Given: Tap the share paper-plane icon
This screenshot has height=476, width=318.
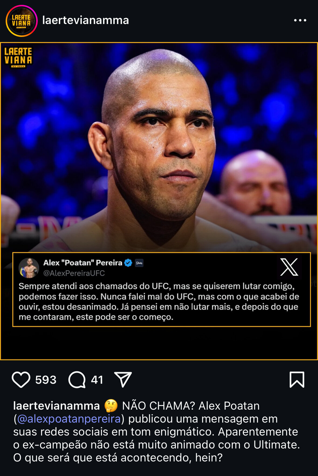Looking at the screenshot, I should point(123,379).
